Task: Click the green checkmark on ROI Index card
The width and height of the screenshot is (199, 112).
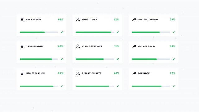Action: [x=174, y=86]
